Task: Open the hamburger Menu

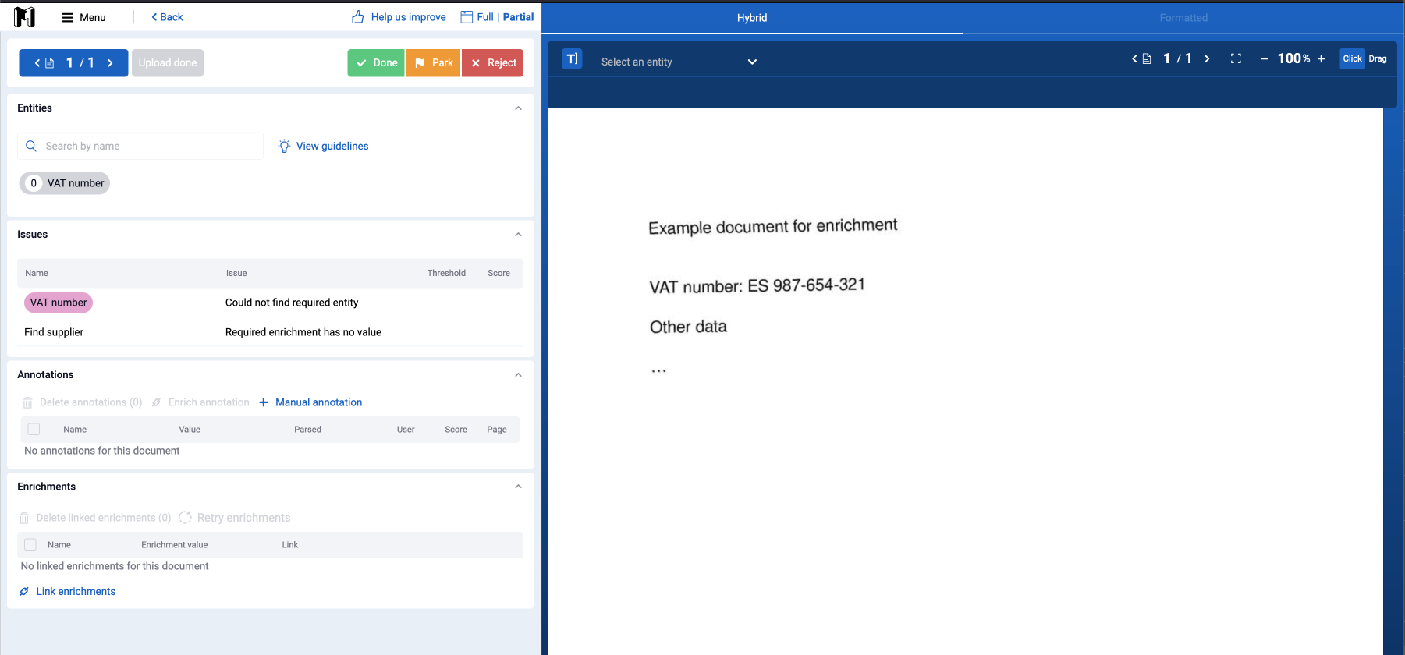Action: tap(84, 17)
